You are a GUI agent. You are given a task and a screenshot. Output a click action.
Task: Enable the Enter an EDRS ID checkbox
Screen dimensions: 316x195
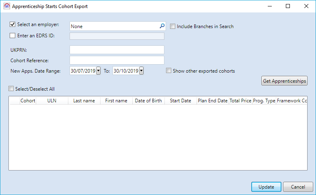coord(12,36)
